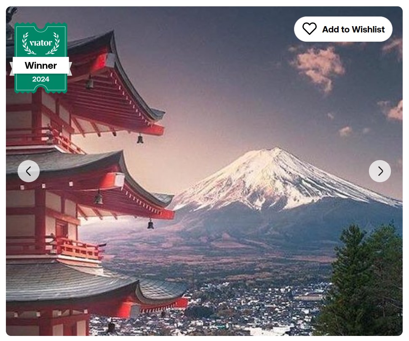Click the white Winner ribbon label

click(x=41, y=65)
